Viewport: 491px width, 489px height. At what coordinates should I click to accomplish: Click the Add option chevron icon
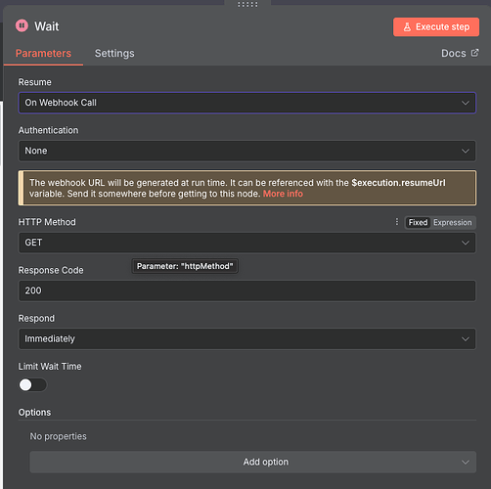[x=466, y=463]
